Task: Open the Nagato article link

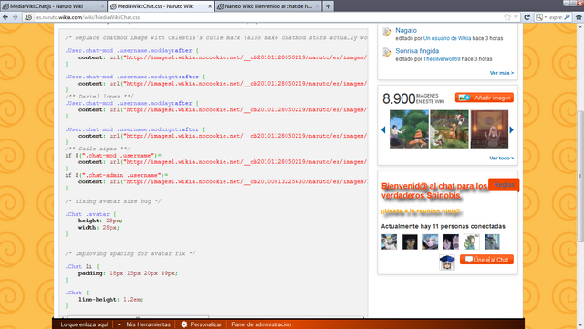Action: (x=406, y=30)
